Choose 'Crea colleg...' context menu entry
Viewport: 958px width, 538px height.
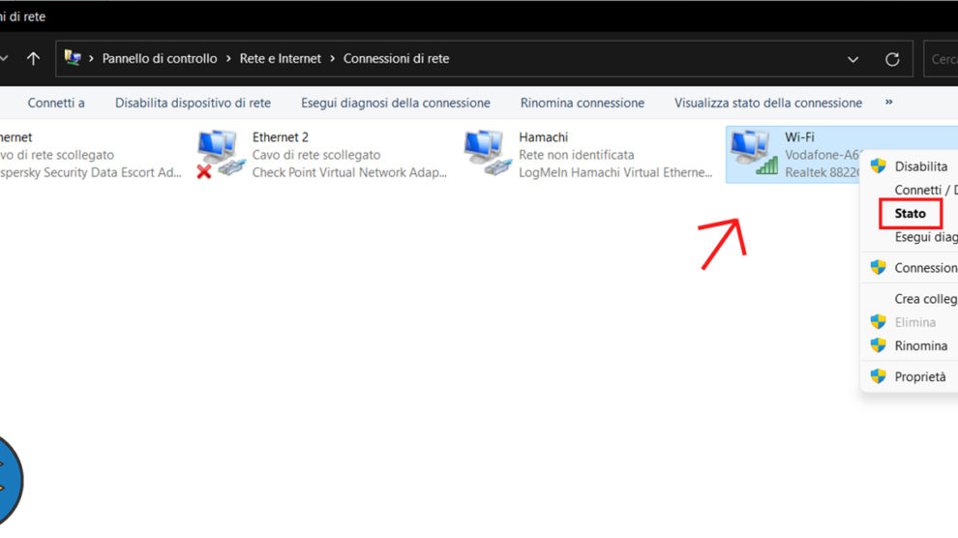pyautogui.click(x=926, y=299)
